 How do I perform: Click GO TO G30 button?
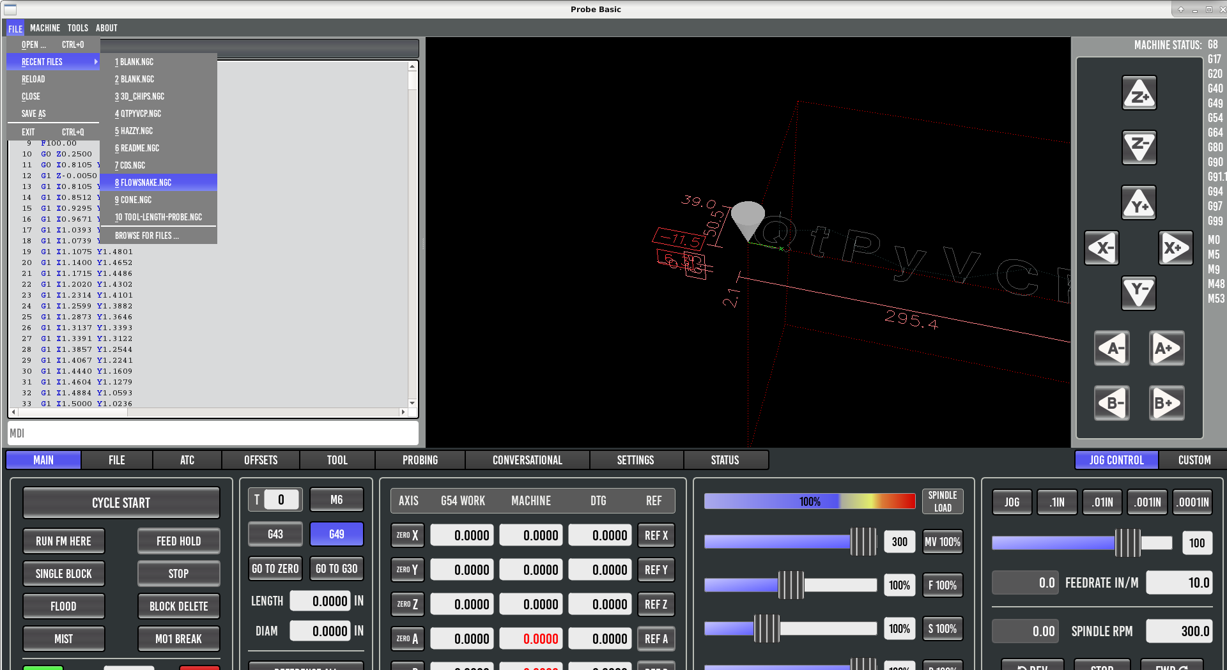tap(337, 568)
